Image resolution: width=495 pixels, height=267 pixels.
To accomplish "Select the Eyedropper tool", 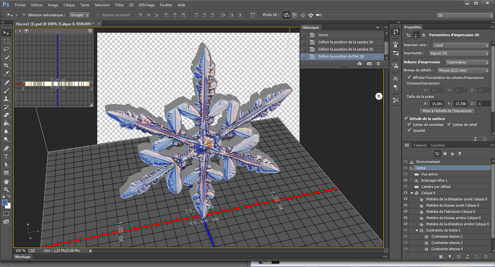I will (6, 74).
